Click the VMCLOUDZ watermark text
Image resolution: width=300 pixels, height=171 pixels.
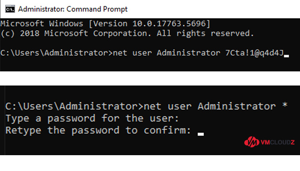[278, 142]
